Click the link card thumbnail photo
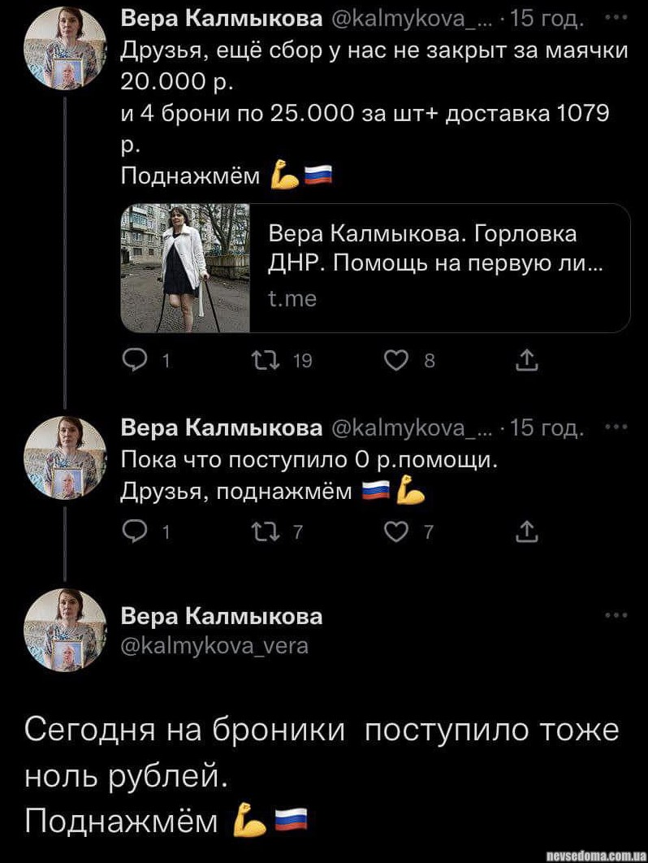648x863 pixels. coord(185,268)
